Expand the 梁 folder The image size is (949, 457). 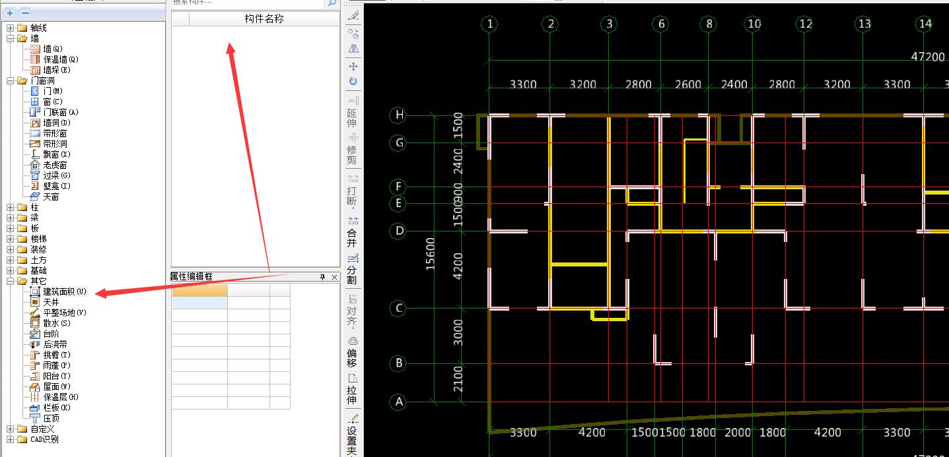(x=11, y=218)
